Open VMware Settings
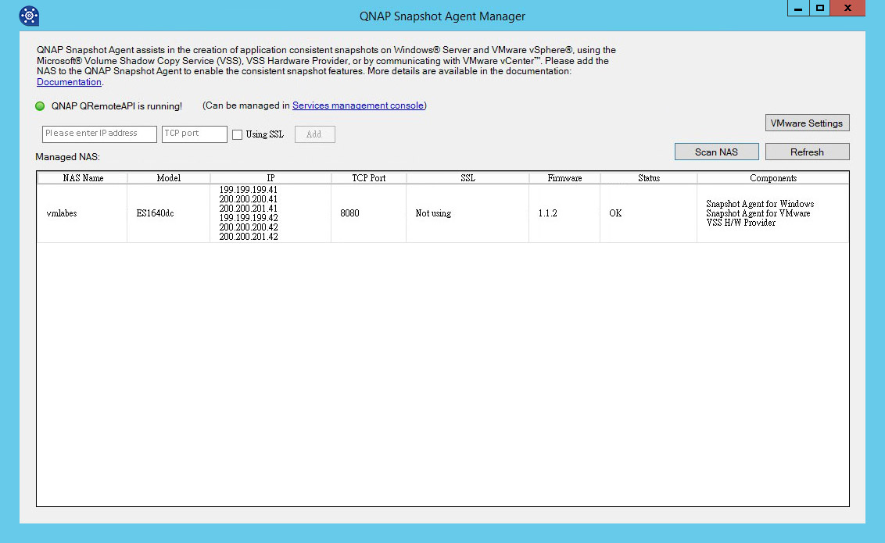Viewport: 885px width, 543px height. 807,123
